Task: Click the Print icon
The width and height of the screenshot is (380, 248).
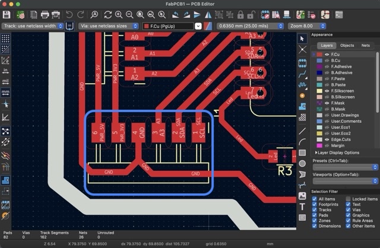Action: point(45,15)
